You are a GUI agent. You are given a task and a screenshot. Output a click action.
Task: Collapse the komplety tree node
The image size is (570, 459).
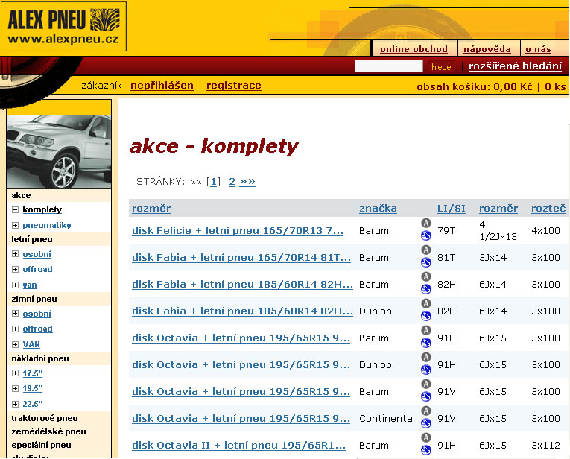15,209
